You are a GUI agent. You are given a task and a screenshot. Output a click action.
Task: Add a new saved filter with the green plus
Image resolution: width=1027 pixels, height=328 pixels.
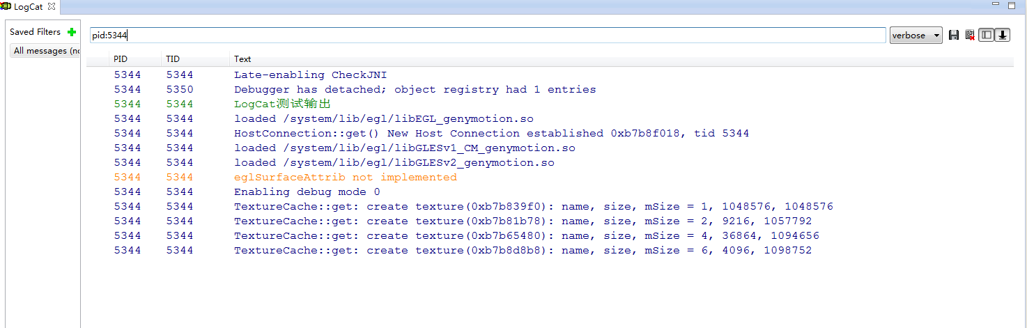(x=72, y=32)
